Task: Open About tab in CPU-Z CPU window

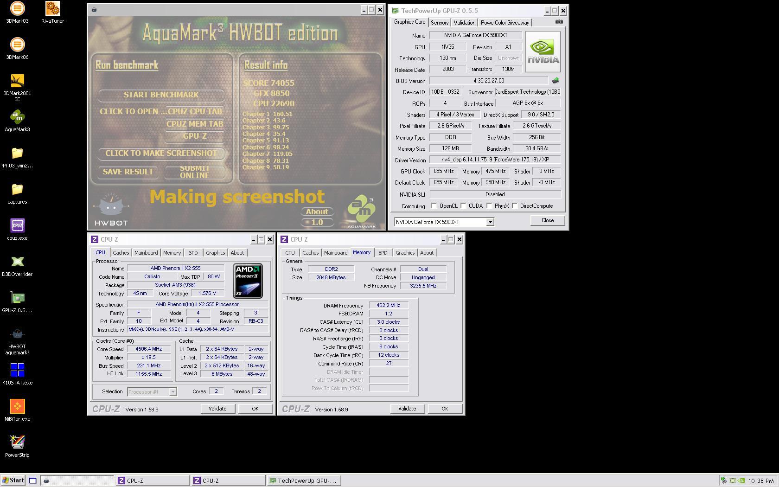Action: pos(237,253)
